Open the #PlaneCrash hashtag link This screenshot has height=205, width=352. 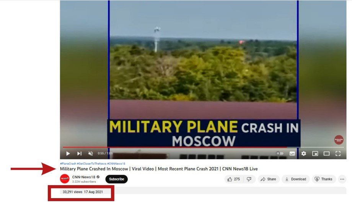tap(68, 163)
